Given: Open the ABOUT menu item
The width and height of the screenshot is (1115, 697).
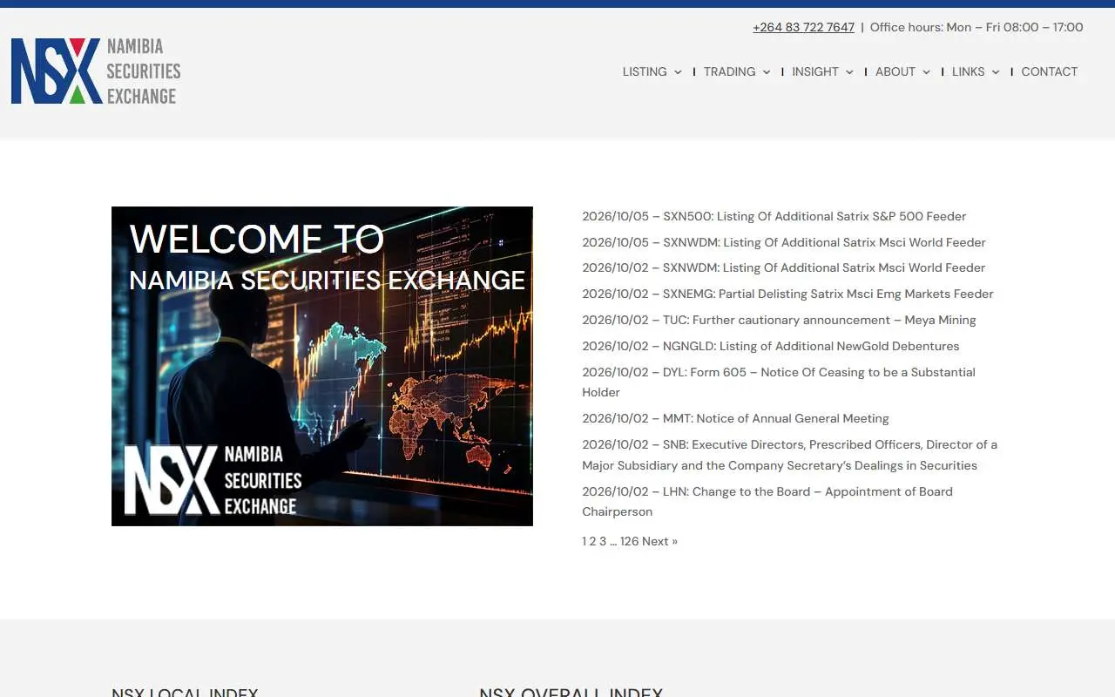Looking at the screenshot, I should (895, 71).
